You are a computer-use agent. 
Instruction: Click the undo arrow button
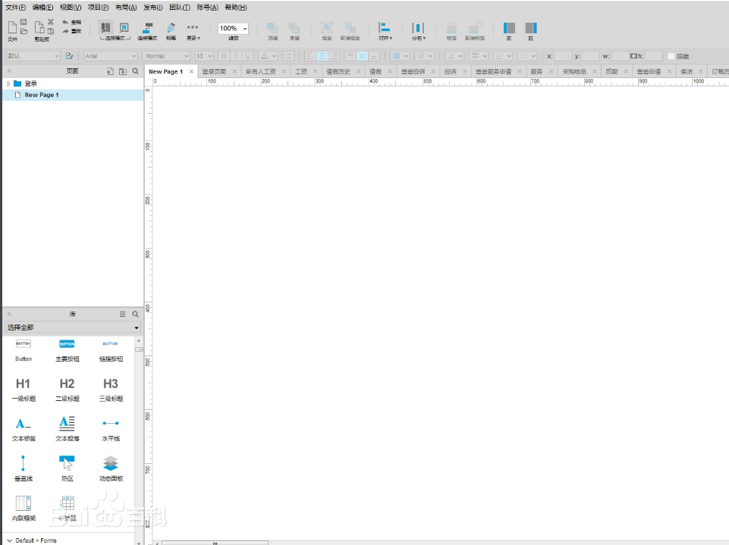[65, 22]
